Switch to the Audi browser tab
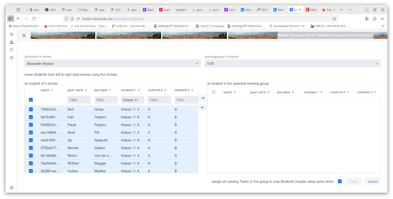The image size is (393, 199). pos(165,10)
